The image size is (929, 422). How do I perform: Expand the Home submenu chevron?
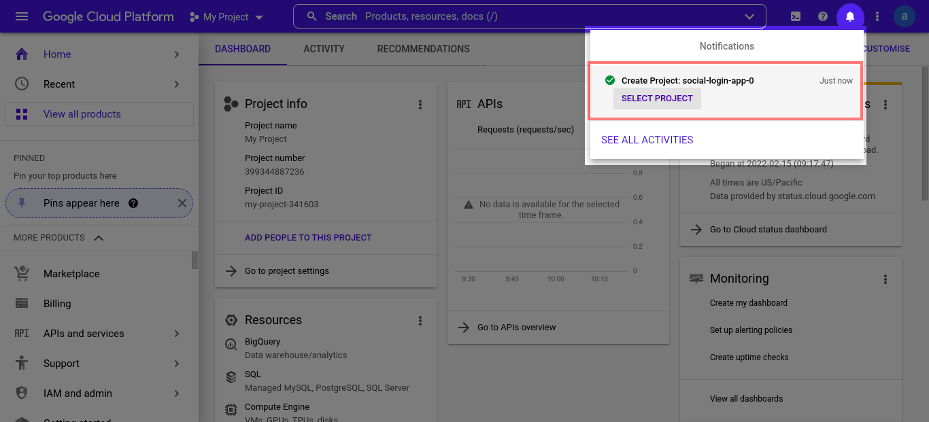click(176, 54)
